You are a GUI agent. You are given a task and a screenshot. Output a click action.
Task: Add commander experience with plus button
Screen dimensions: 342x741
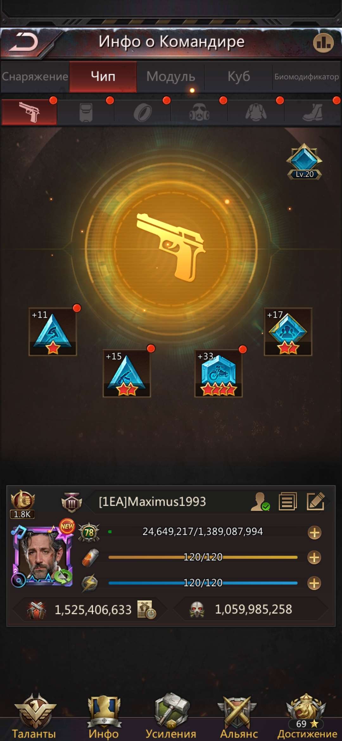coord(314,533)
